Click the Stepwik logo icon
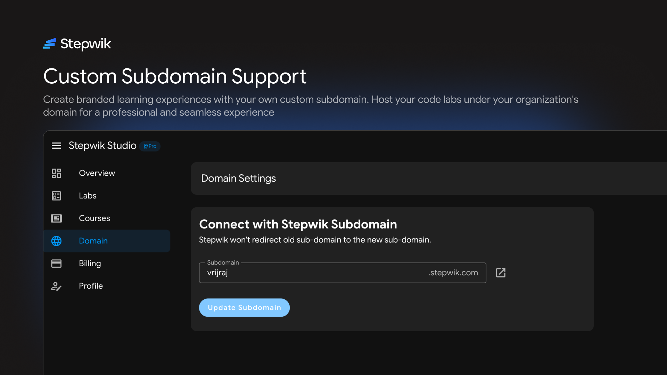Viewport: 667px width, 375px height. click(50, 43)
